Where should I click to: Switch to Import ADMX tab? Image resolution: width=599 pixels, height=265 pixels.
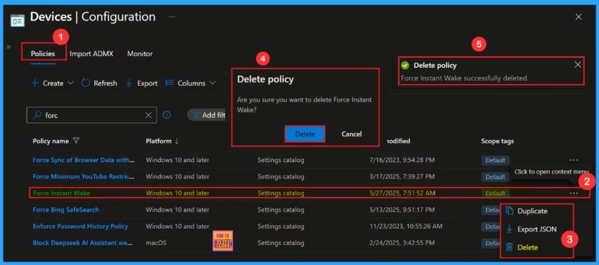(x=91, y=54)
